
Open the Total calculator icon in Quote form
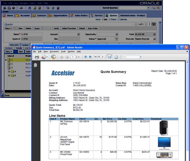[x=154, y=34]
